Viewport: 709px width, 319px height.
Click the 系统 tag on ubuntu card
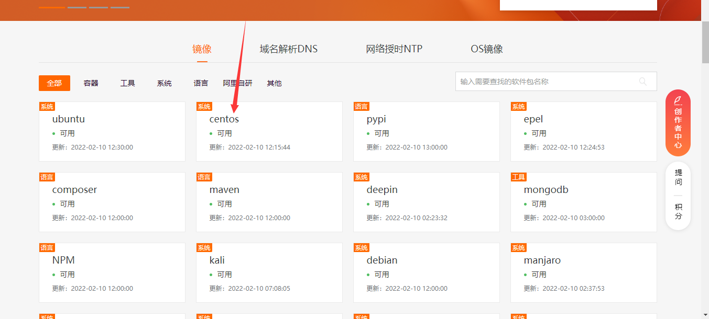pyautogui.click(x=47, y=106)
